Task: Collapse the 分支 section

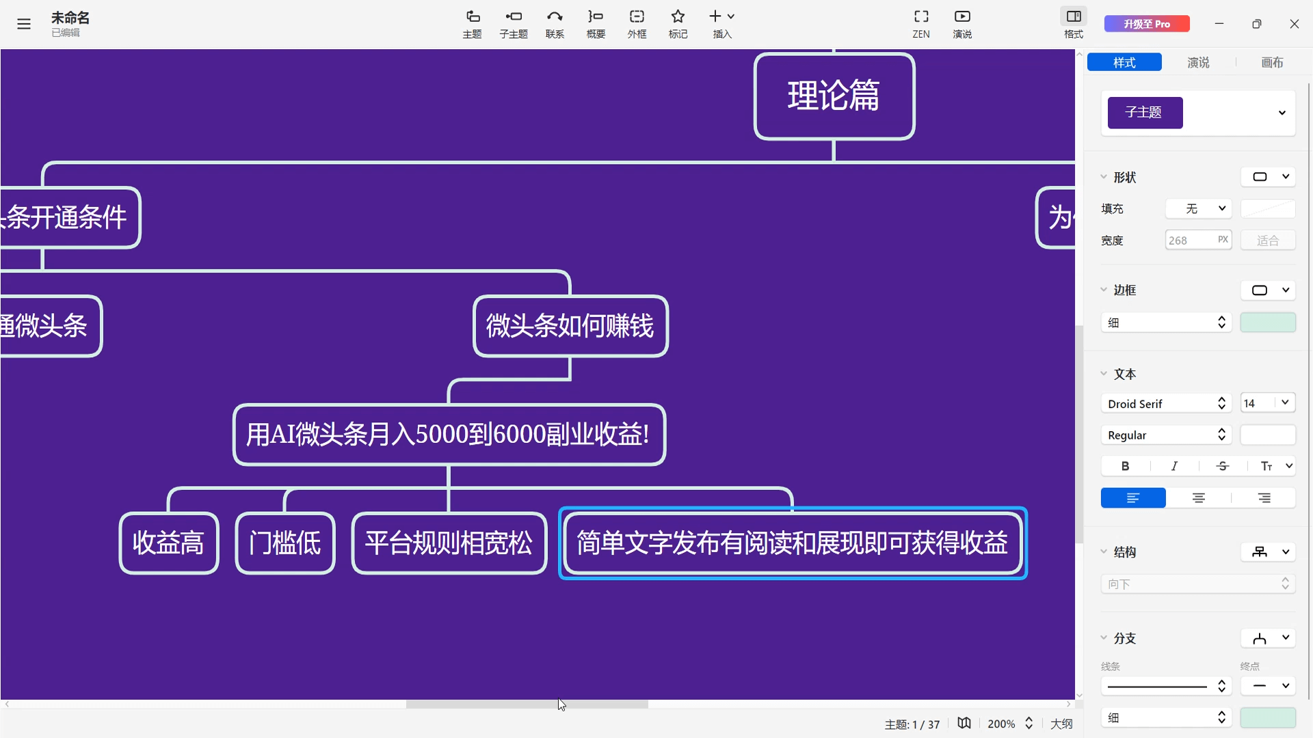Action: tap(1104, 638)
